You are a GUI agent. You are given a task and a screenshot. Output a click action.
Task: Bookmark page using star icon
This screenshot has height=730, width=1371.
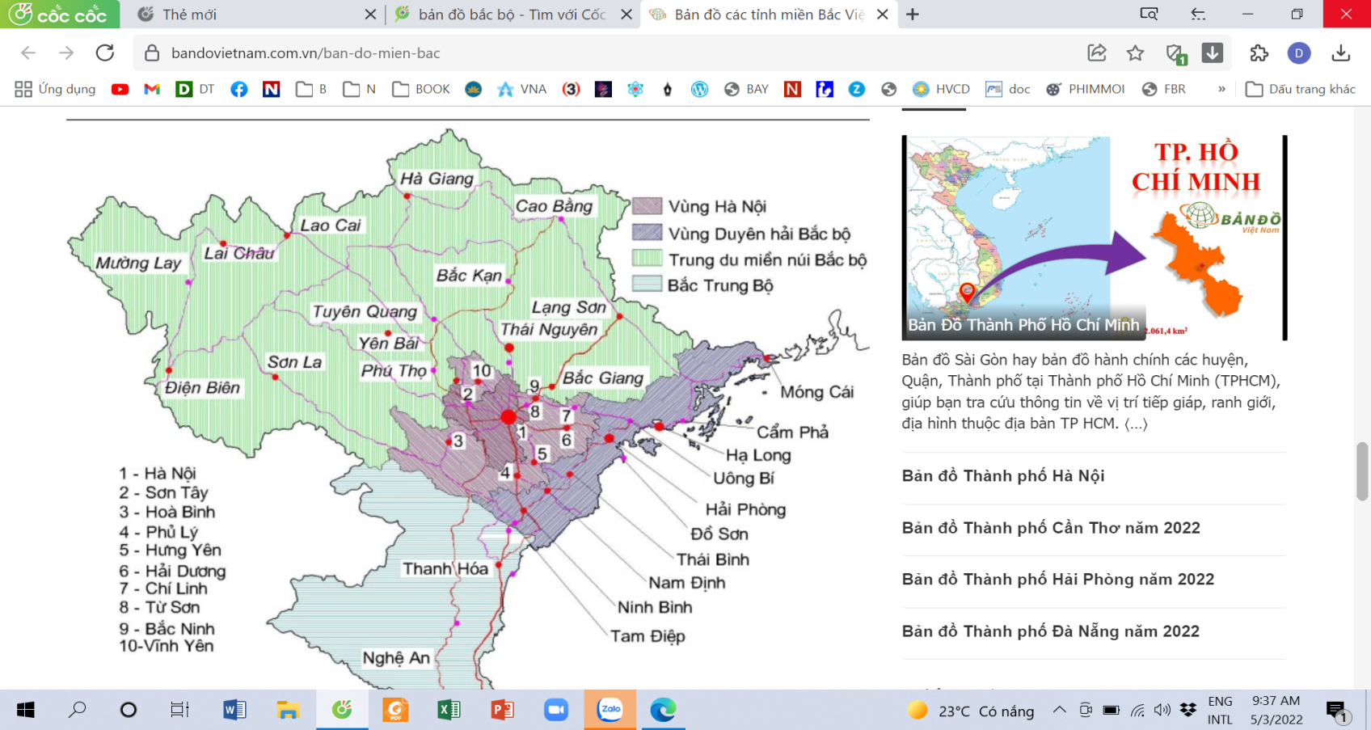[x=1135, y=53]
